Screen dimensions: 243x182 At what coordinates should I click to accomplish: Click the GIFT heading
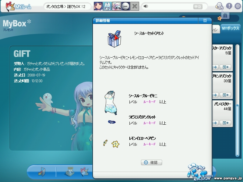pos(22,54)
